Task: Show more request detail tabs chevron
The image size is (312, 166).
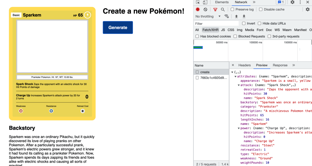Action: pyautogui.click(x=293, y=65)
